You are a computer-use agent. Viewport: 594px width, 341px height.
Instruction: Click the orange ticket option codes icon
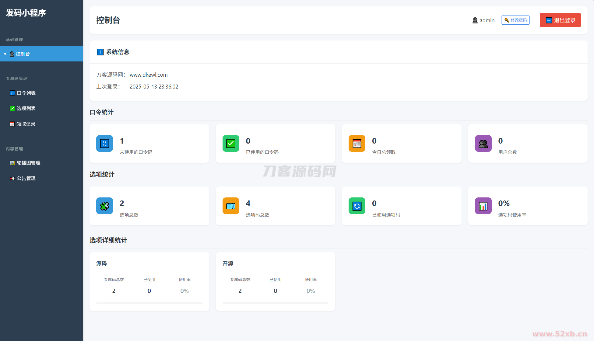[x=231, y=206]
